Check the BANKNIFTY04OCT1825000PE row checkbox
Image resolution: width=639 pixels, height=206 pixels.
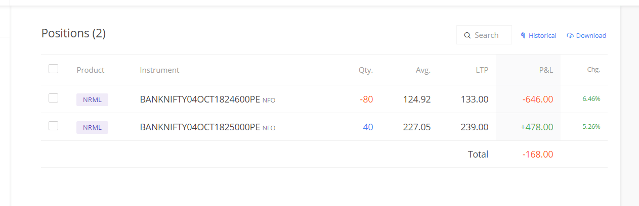click(x=53, y=126)
